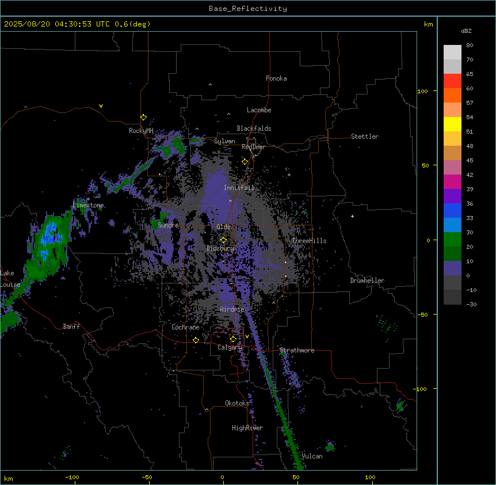
Task: Click the Didsbury label
Action: (220, 248)
